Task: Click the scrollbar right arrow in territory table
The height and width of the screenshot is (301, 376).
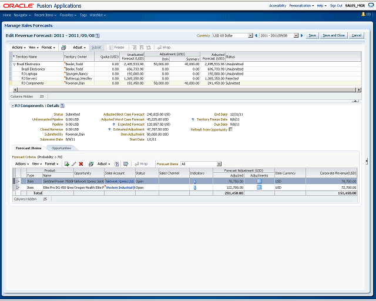Action: tap(359, 90)
